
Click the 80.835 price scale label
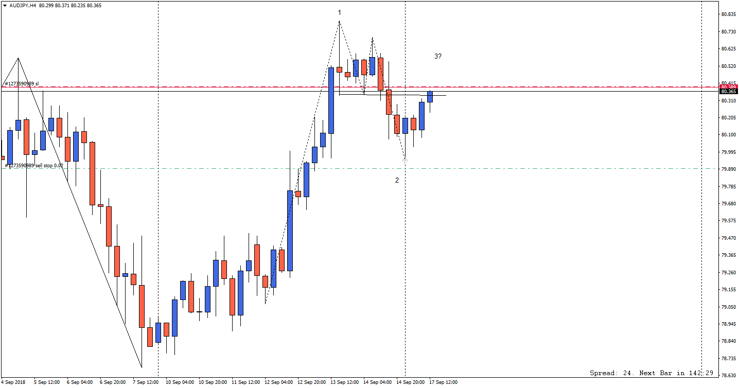pos(728,14)
